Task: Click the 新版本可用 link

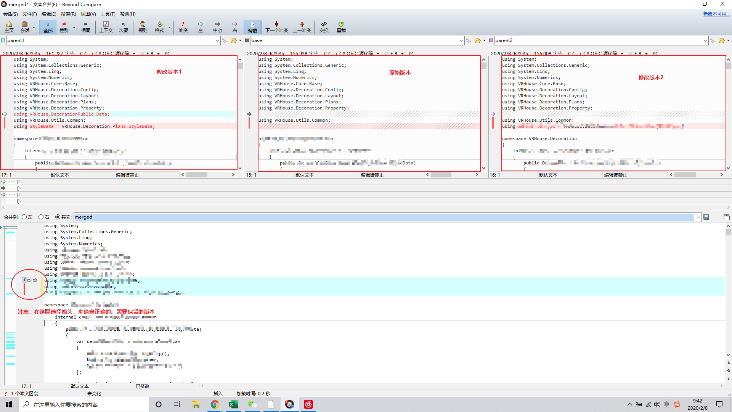Action: click(716, 14)
